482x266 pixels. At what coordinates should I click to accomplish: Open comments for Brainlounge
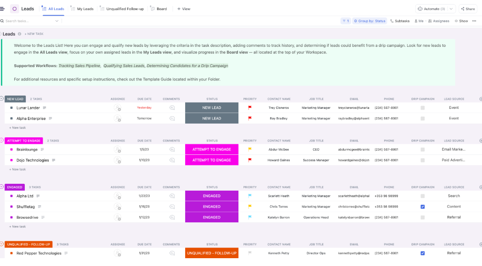tap(172, 149)
